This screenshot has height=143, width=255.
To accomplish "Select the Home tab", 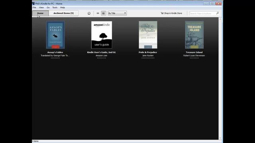I will coord(40,13).
